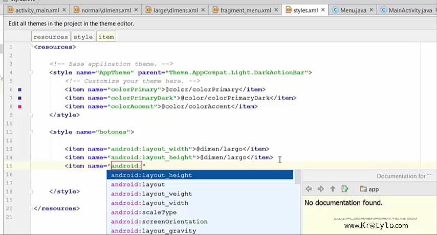
Task: Click 'Theme.AppCompat.Light.DarkActionBar' parent value
Action: coord(236,73)
